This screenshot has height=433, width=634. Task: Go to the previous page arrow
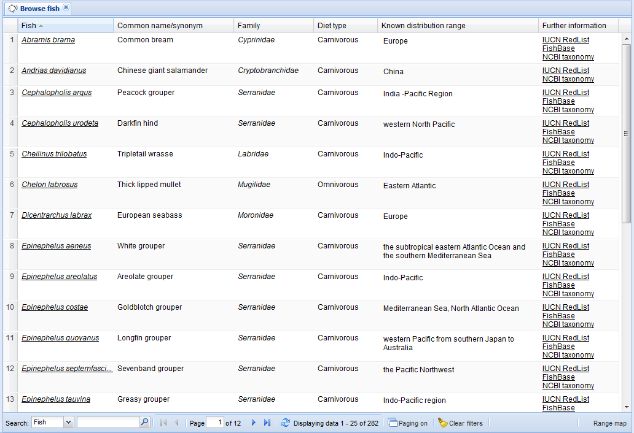[177, 423]
